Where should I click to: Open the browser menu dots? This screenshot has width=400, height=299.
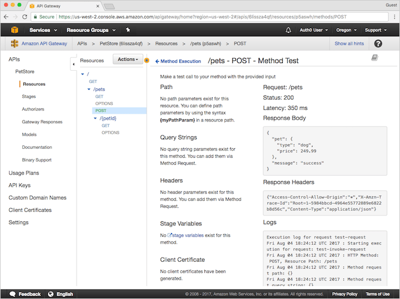pyautogui.click(x=394, y=17)
